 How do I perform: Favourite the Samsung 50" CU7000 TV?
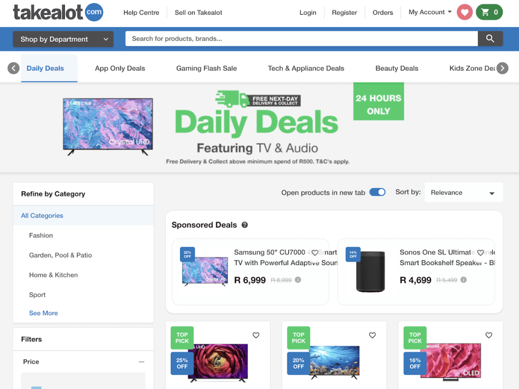pyautogui.click(x=315, y=252)
